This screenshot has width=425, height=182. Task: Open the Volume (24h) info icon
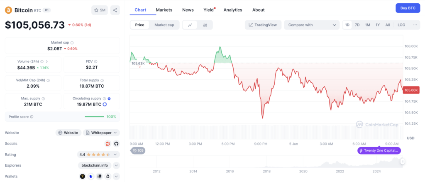click(41, 61)
